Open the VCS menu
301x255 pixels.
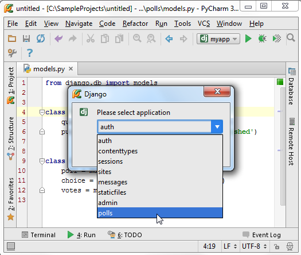click(x=204, y=24)
